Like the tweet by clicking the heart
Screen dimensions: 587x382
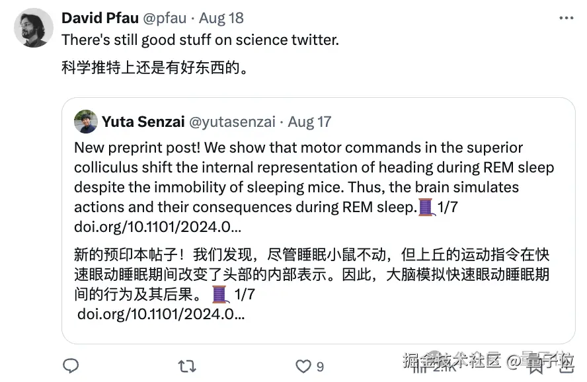tap(303, 365)
